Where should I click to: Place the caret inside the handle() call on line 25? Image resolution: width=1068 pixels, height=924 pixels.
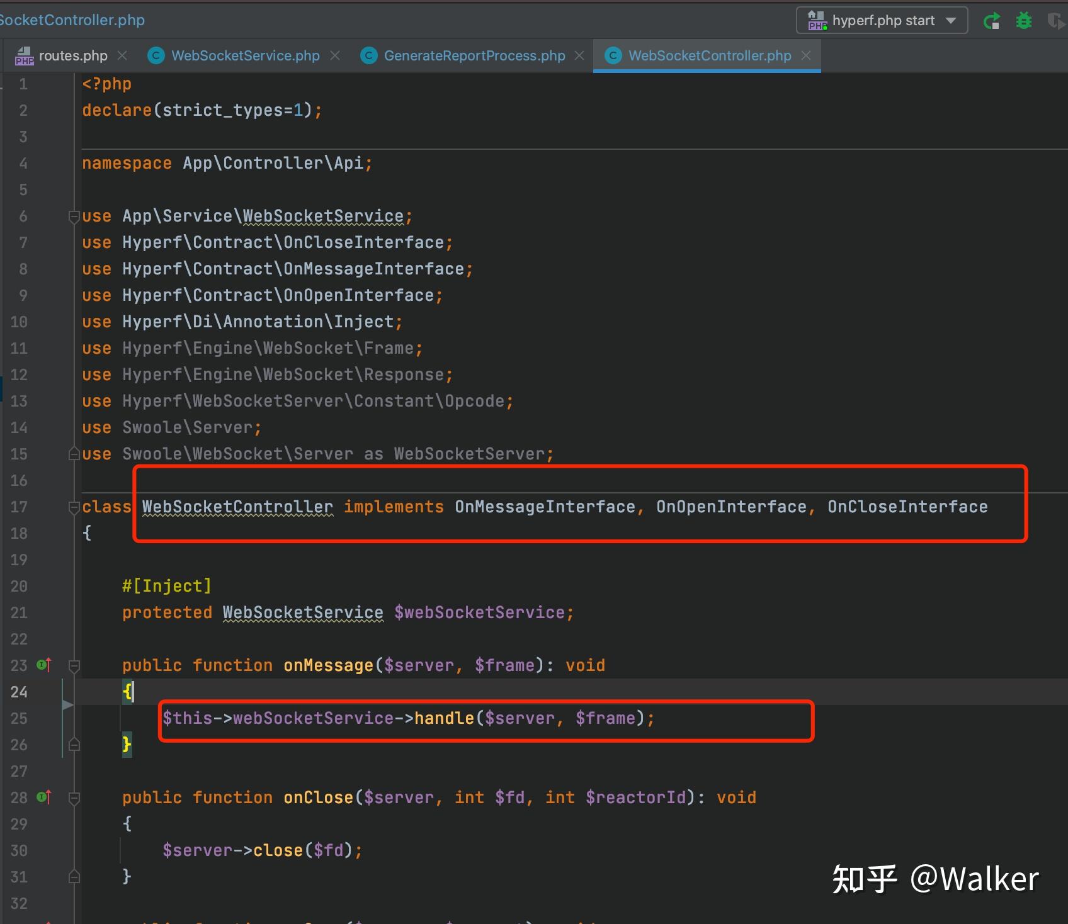pos(445,718)
